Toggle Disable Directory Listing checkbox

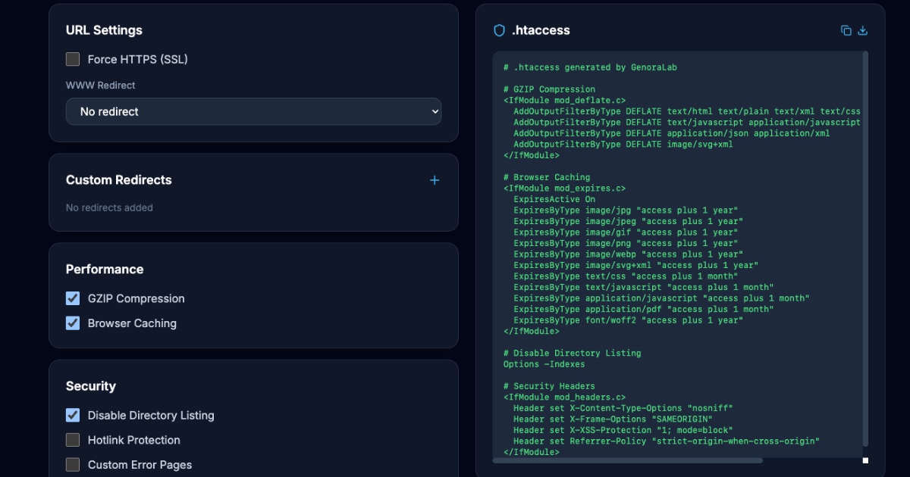(x=73, y=415)
